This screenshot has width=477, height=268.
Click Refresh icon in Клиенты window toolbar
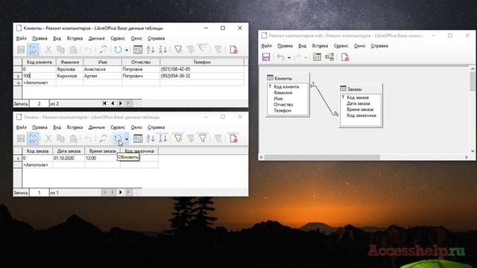coord(118,50)
